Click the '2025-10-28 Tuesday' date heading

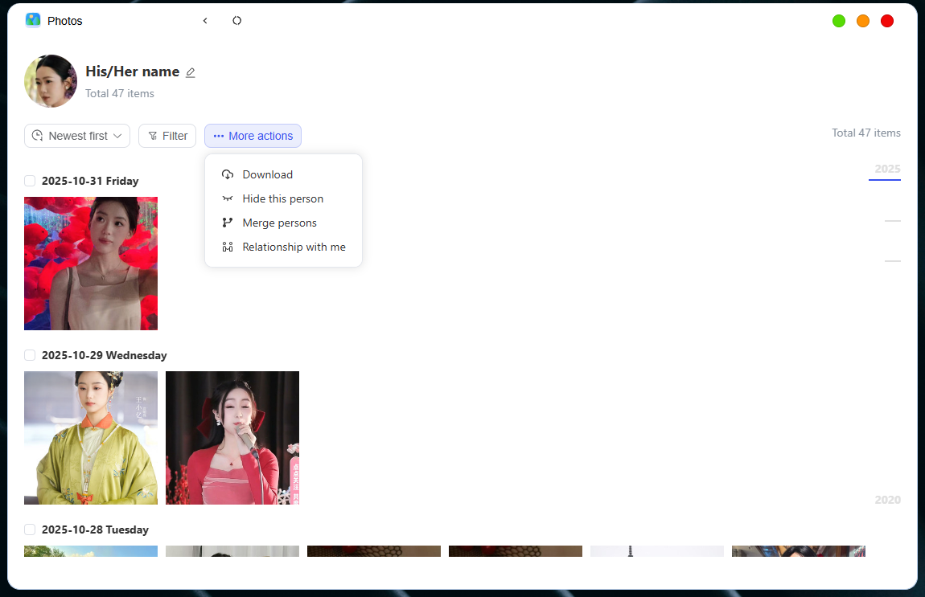(x=95, y=530)
